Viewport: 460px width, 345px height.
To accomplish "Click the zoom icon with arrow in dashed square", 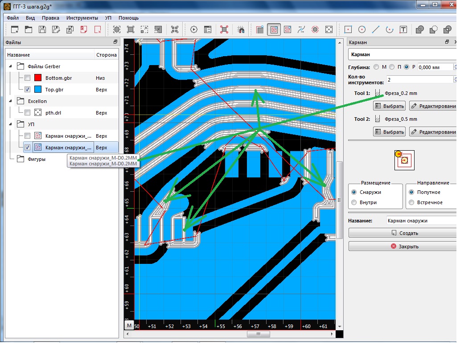I will [144, 29].
